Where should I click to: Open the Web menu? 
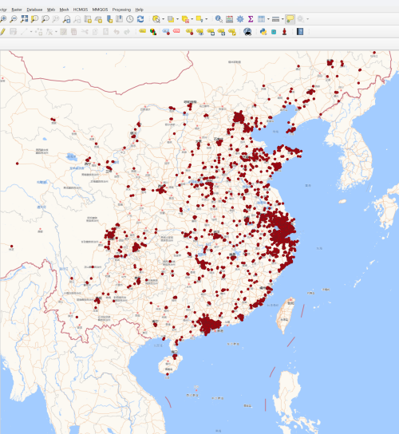51,10
